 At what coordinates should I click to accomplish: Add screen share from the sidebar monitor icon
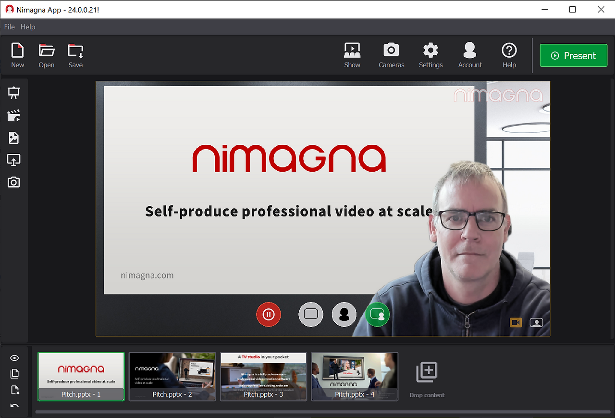(13, 160)
